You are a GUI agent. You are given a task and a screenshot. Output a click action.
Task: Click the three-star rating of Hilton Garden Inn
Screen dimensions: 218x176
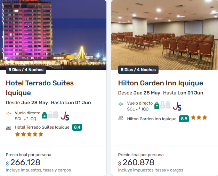pos(199,118)
